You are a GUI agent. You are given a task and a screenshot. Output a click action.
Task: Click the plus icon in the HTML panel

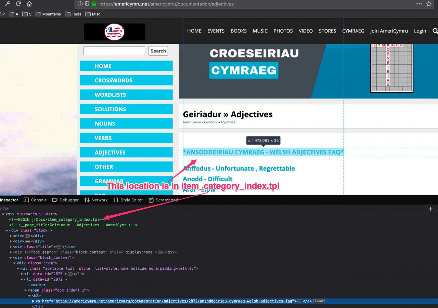(430, 209)
